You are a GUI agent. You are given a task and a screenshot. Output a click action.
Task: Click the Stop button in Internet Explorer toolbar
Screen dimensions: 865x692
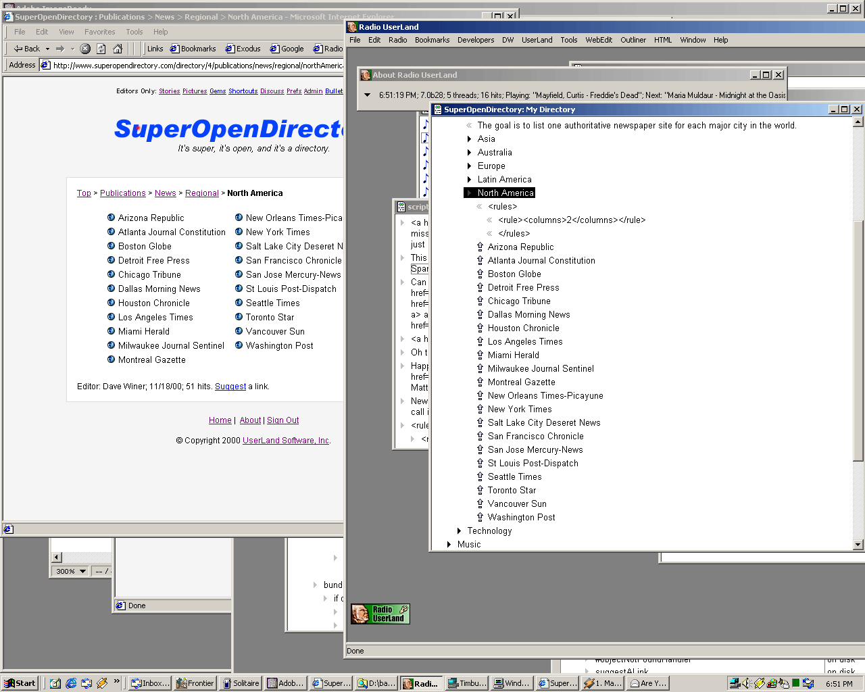coord(85,49)
